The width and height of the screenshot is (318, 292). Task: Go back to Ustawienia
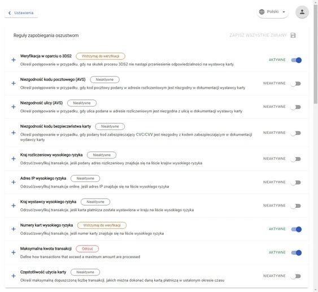point(21,13)
